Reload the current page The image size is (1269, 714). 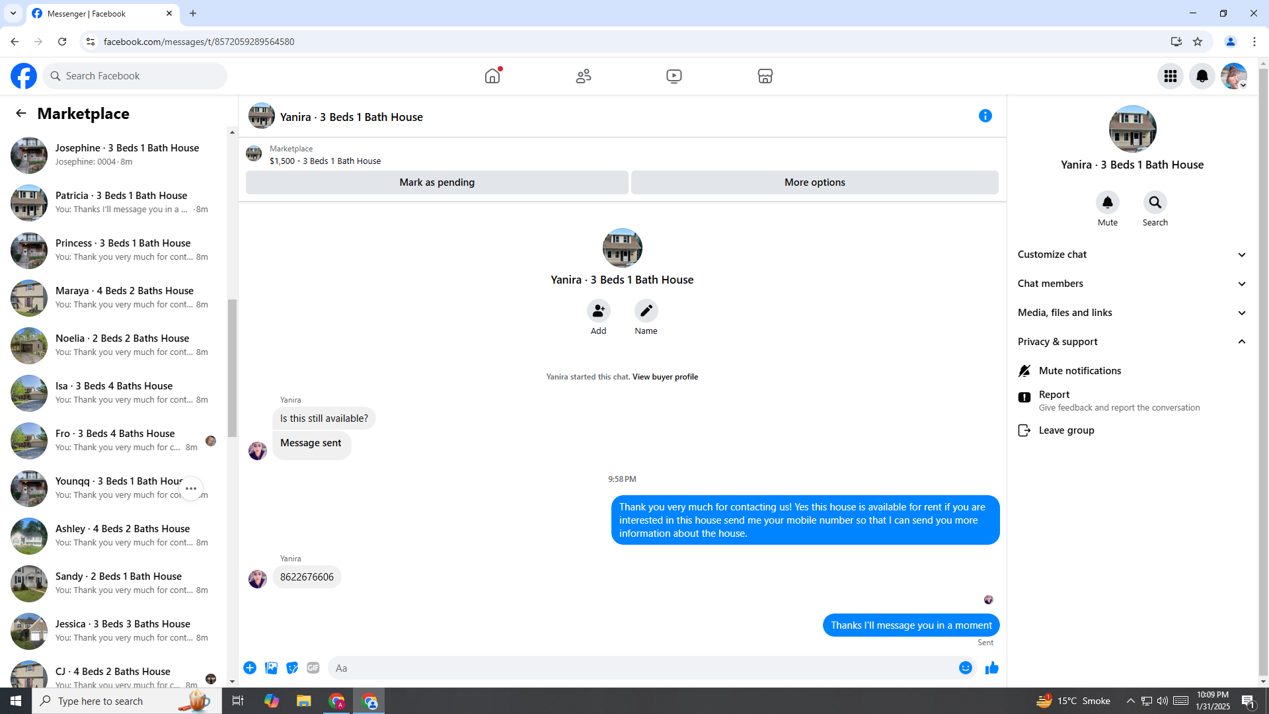[62, 42]
